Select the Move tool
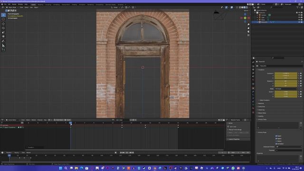 (3, 24)
